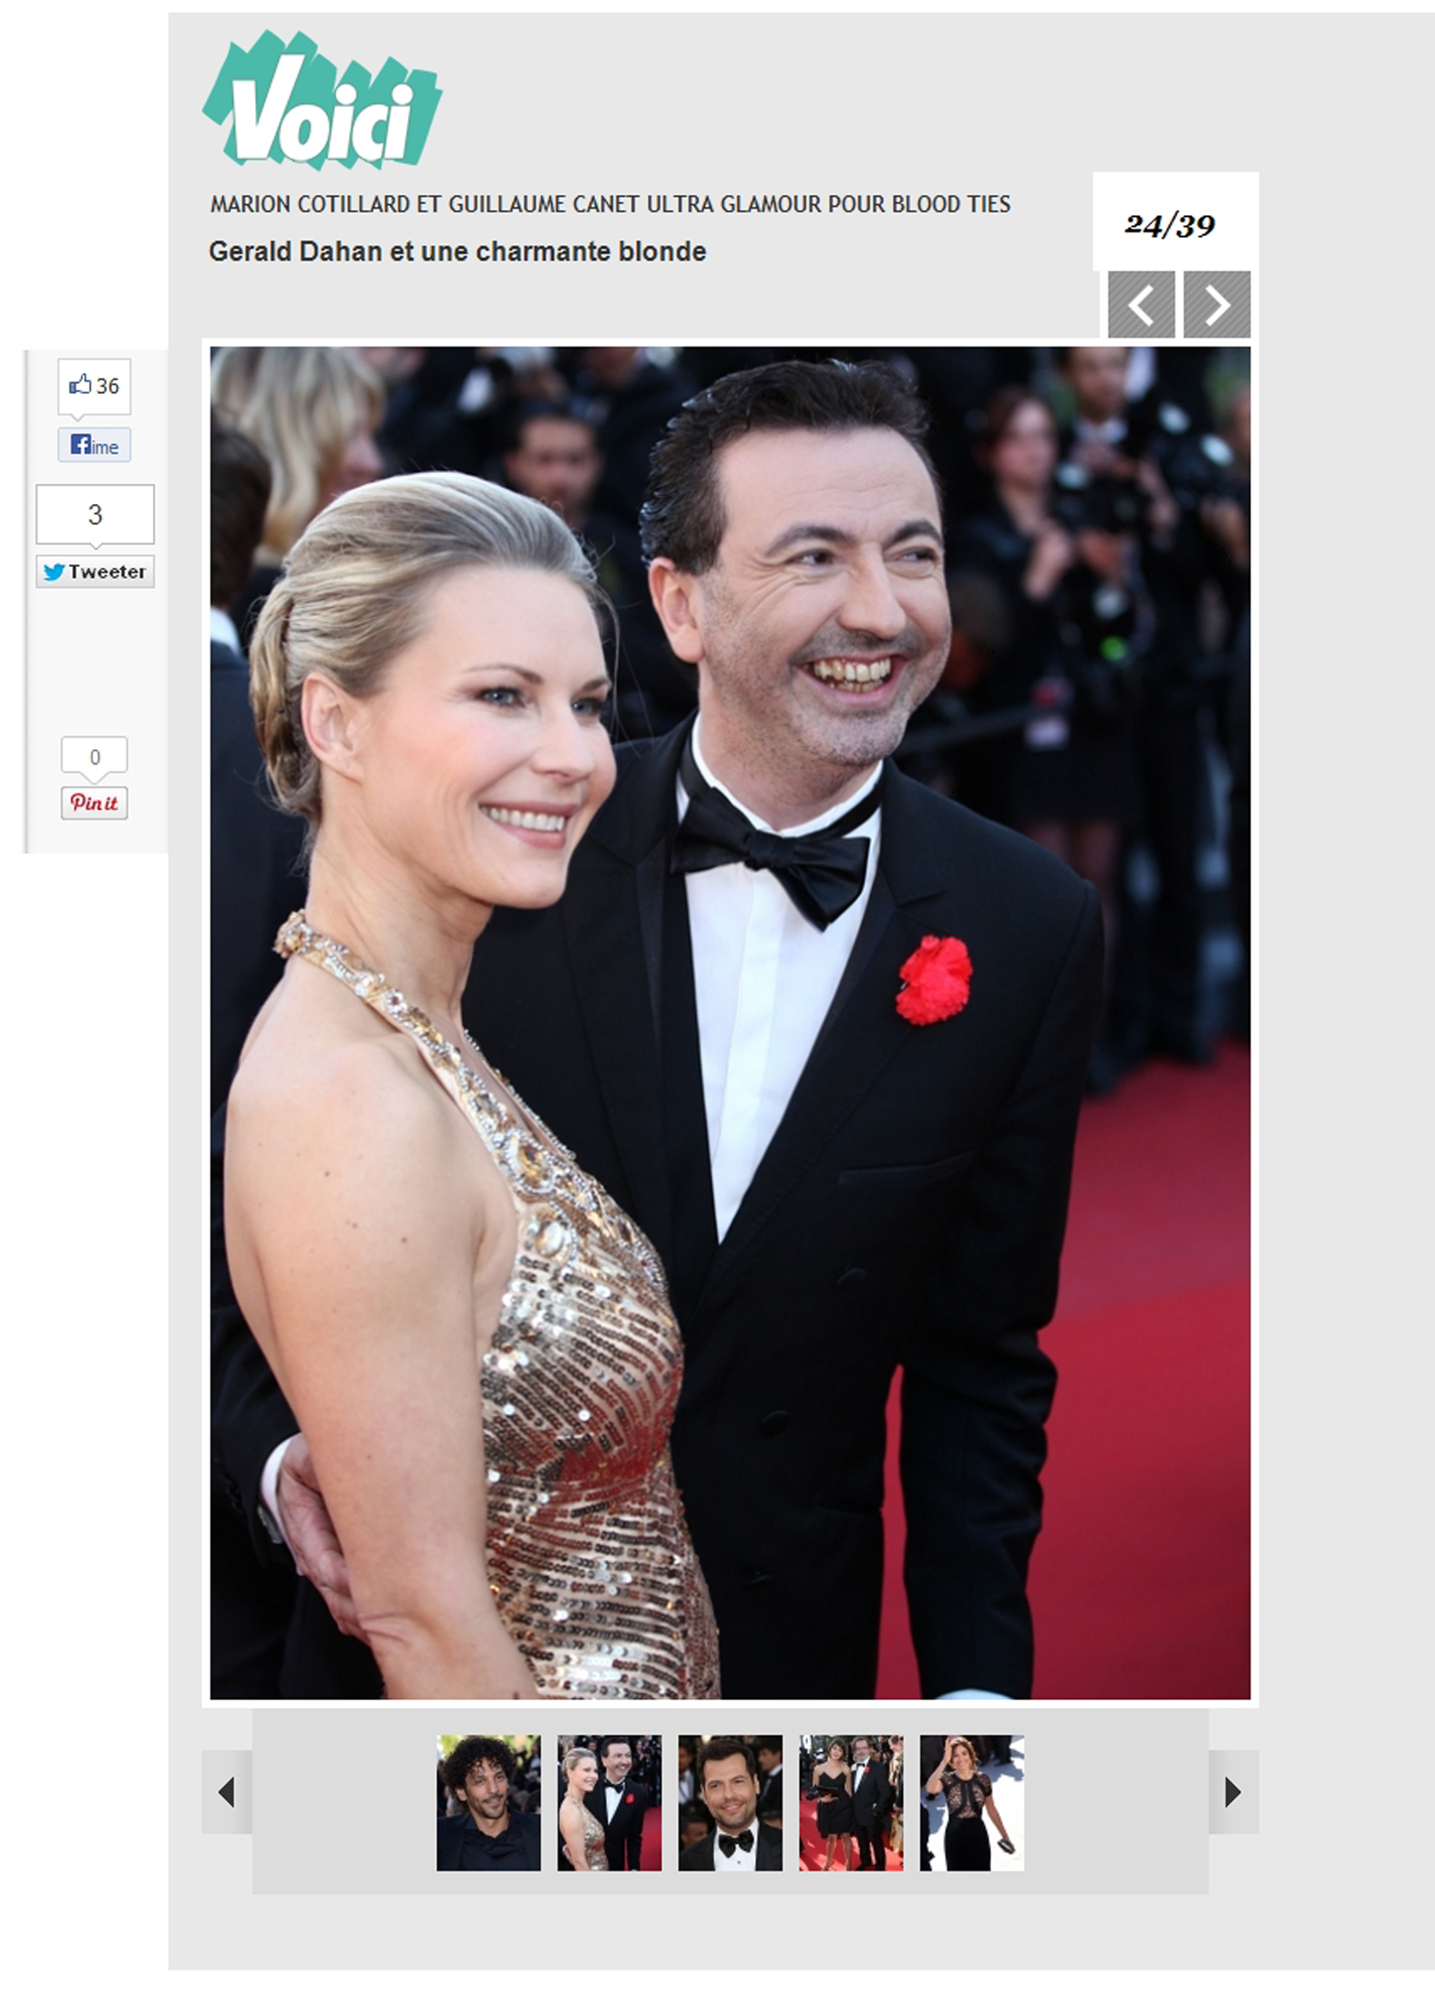Screen dimensions: 1435x2010
Task: Open the thumbnail of the curly-haired man
Action: pos(488,1802)
